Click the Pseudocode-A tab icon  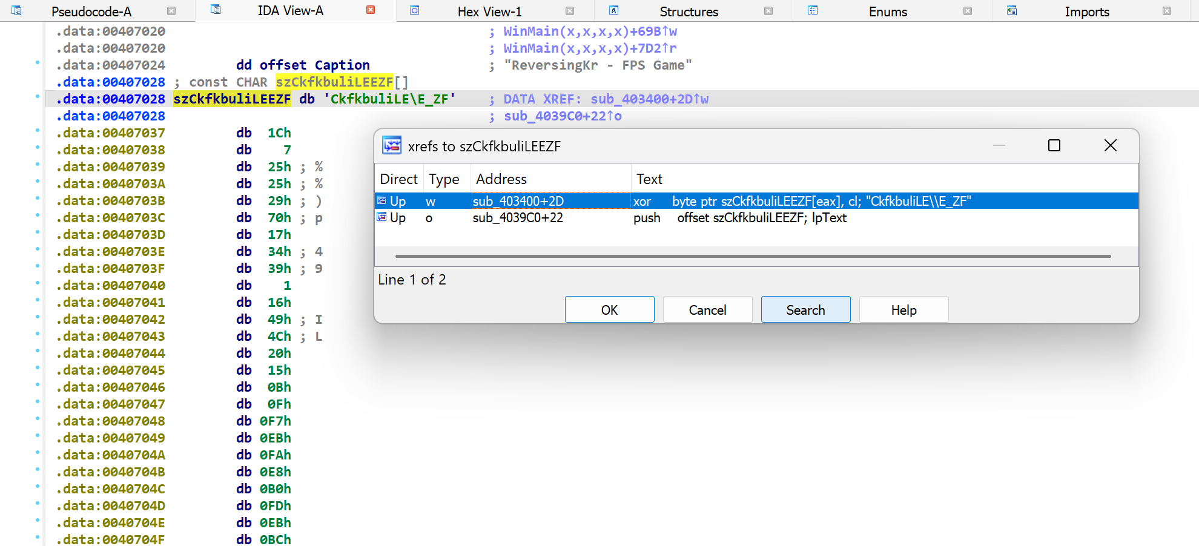point(16,10)
